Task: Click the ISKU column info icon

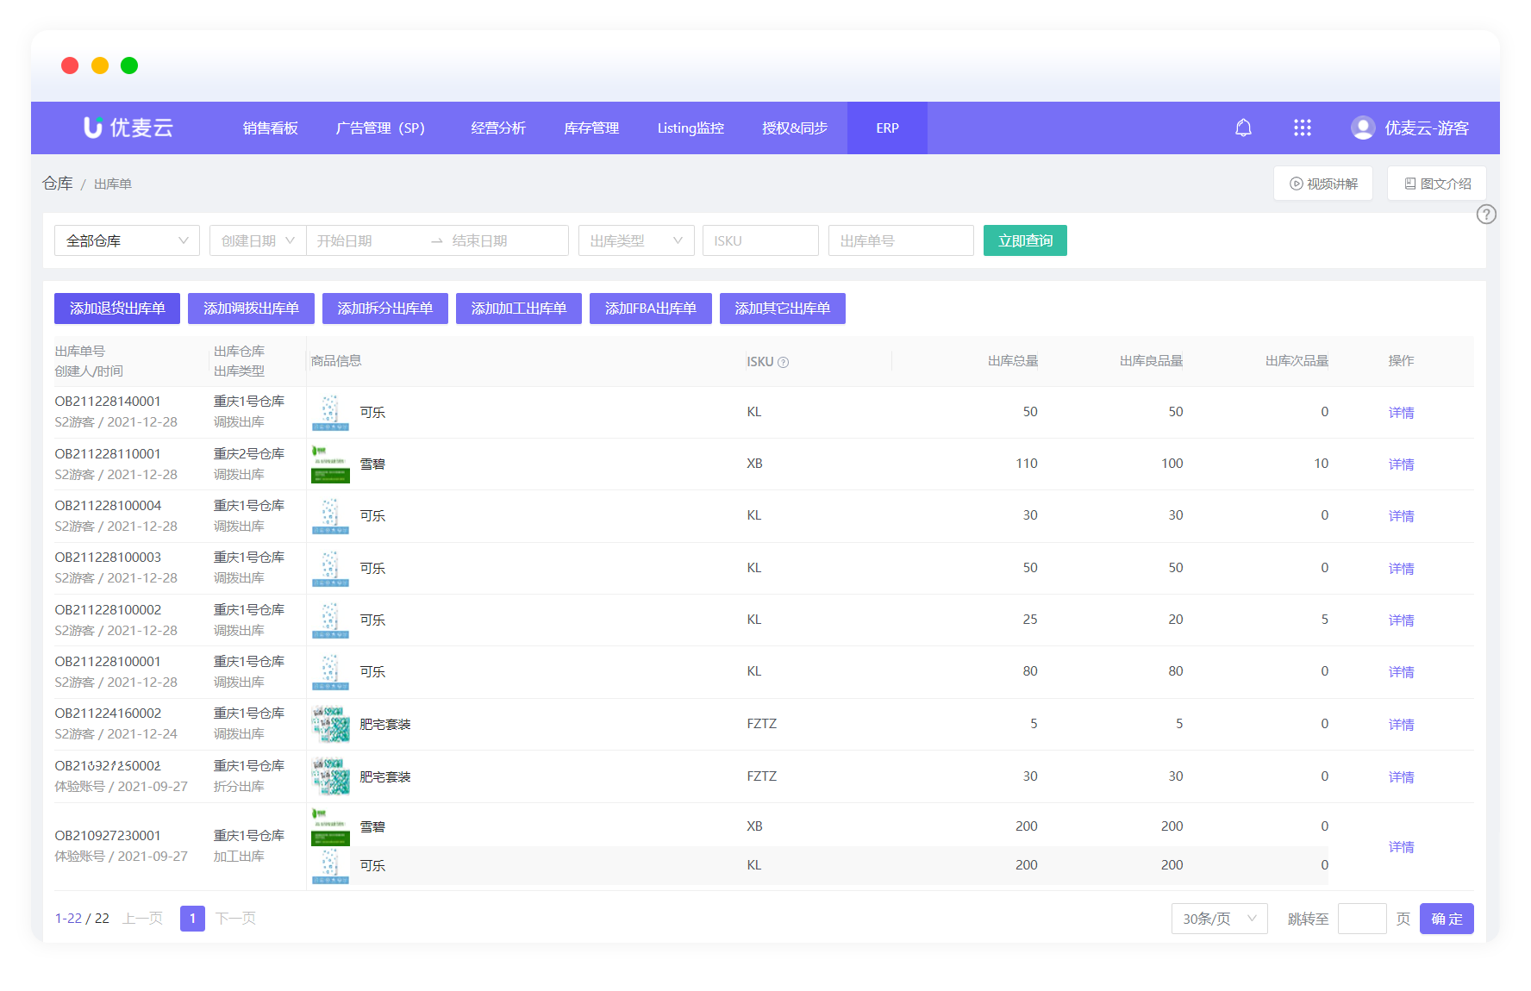Action: pos(783,363)
